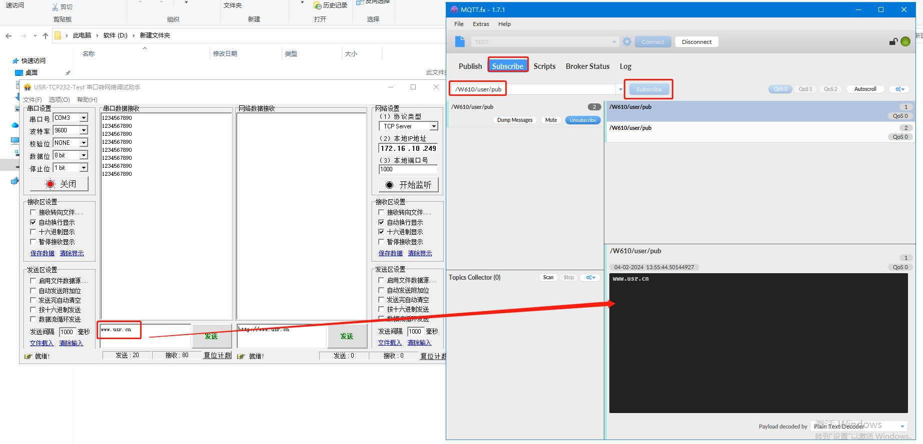Click serial 清除显示 clear display link

pos(72,254)
